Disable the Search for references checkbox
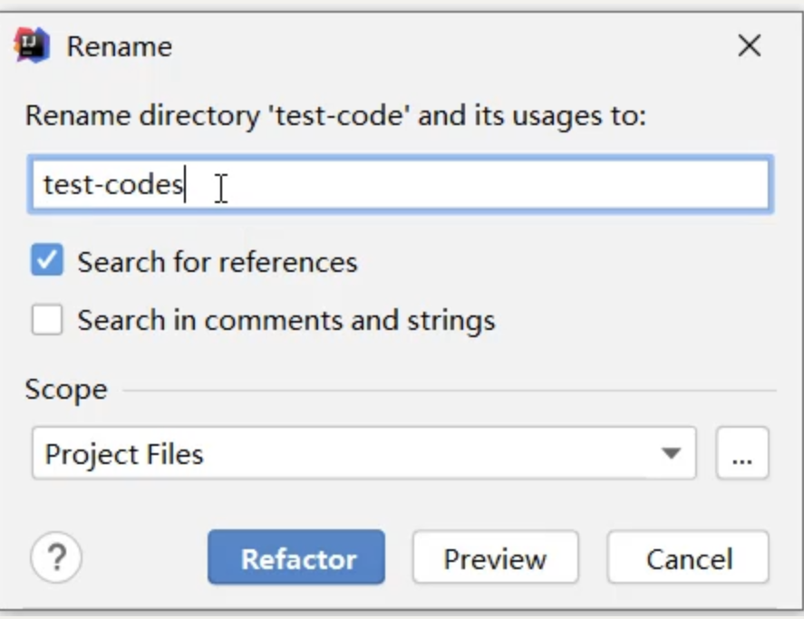Screen dimensions: 804x619 click(47, 260)
